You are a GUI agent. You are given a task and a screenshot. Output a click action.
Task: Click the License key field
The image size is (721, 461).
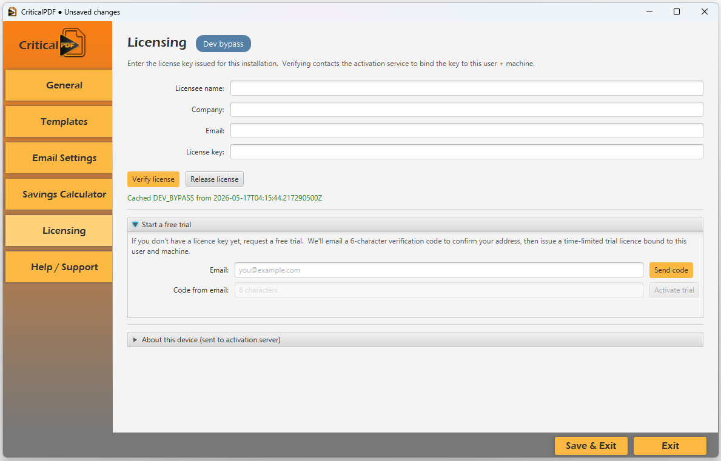466,151
